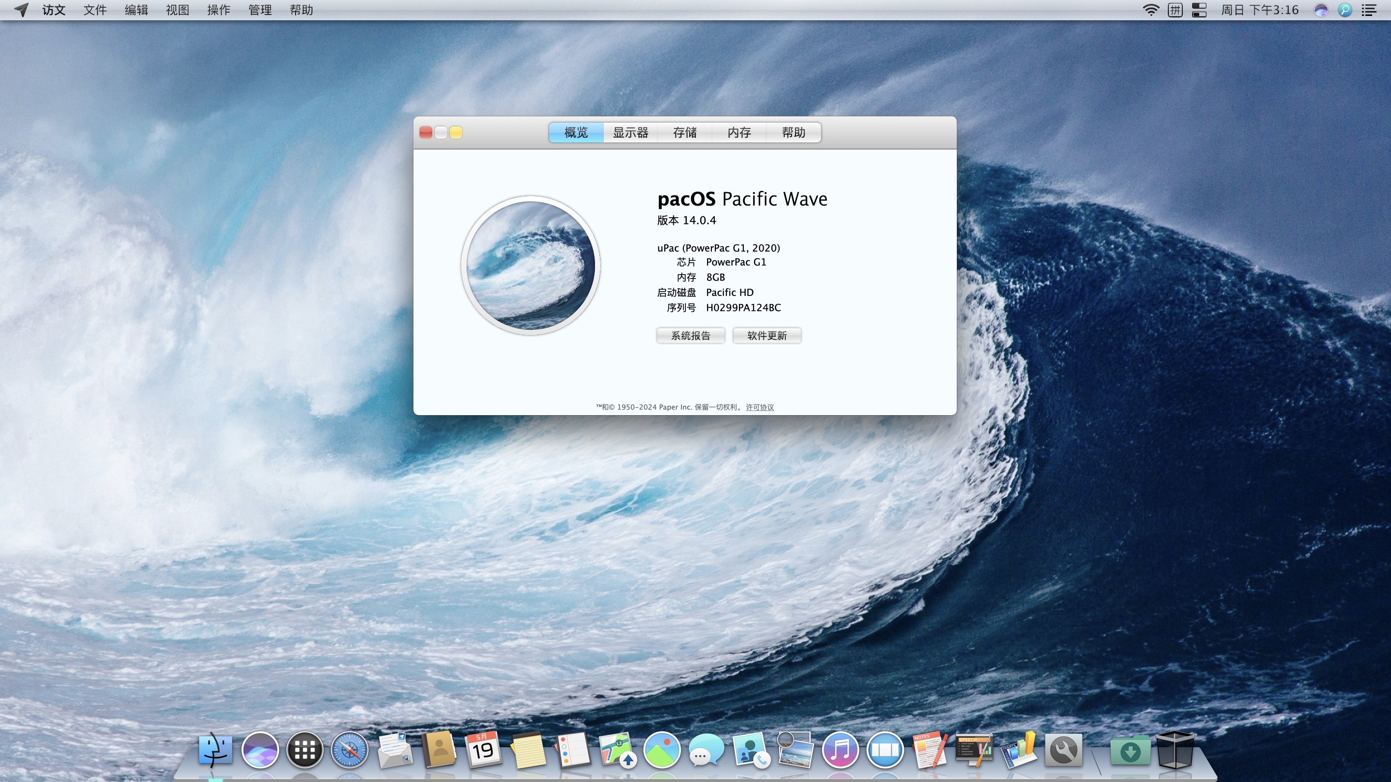The height and width of the screenshot is (782, 1391).
Task: Open the 管理 menu
Action: tap(260, 10)
